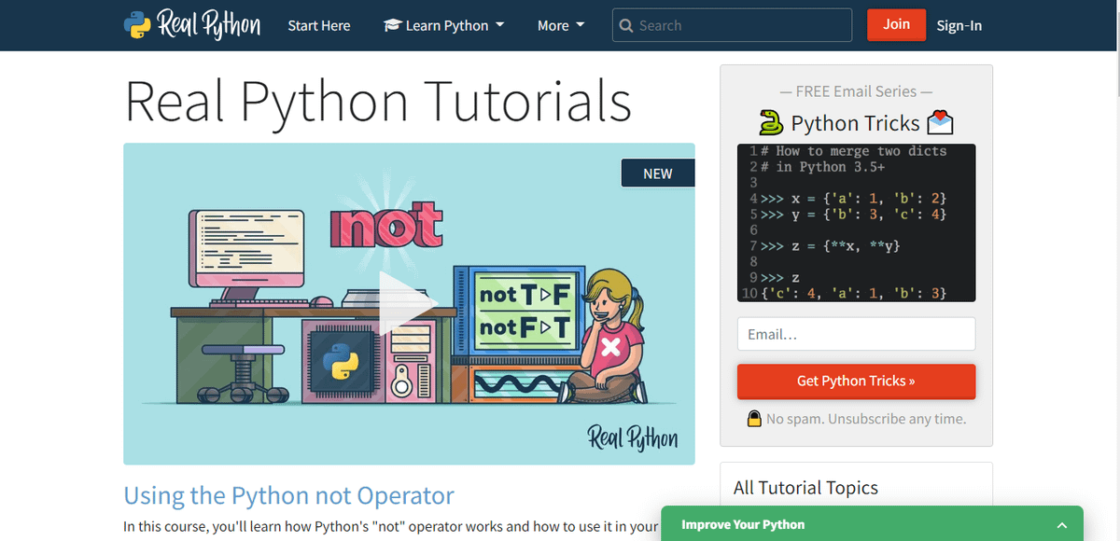
Task: Click the FREE Email Series text
Action: tap(856, 91)
